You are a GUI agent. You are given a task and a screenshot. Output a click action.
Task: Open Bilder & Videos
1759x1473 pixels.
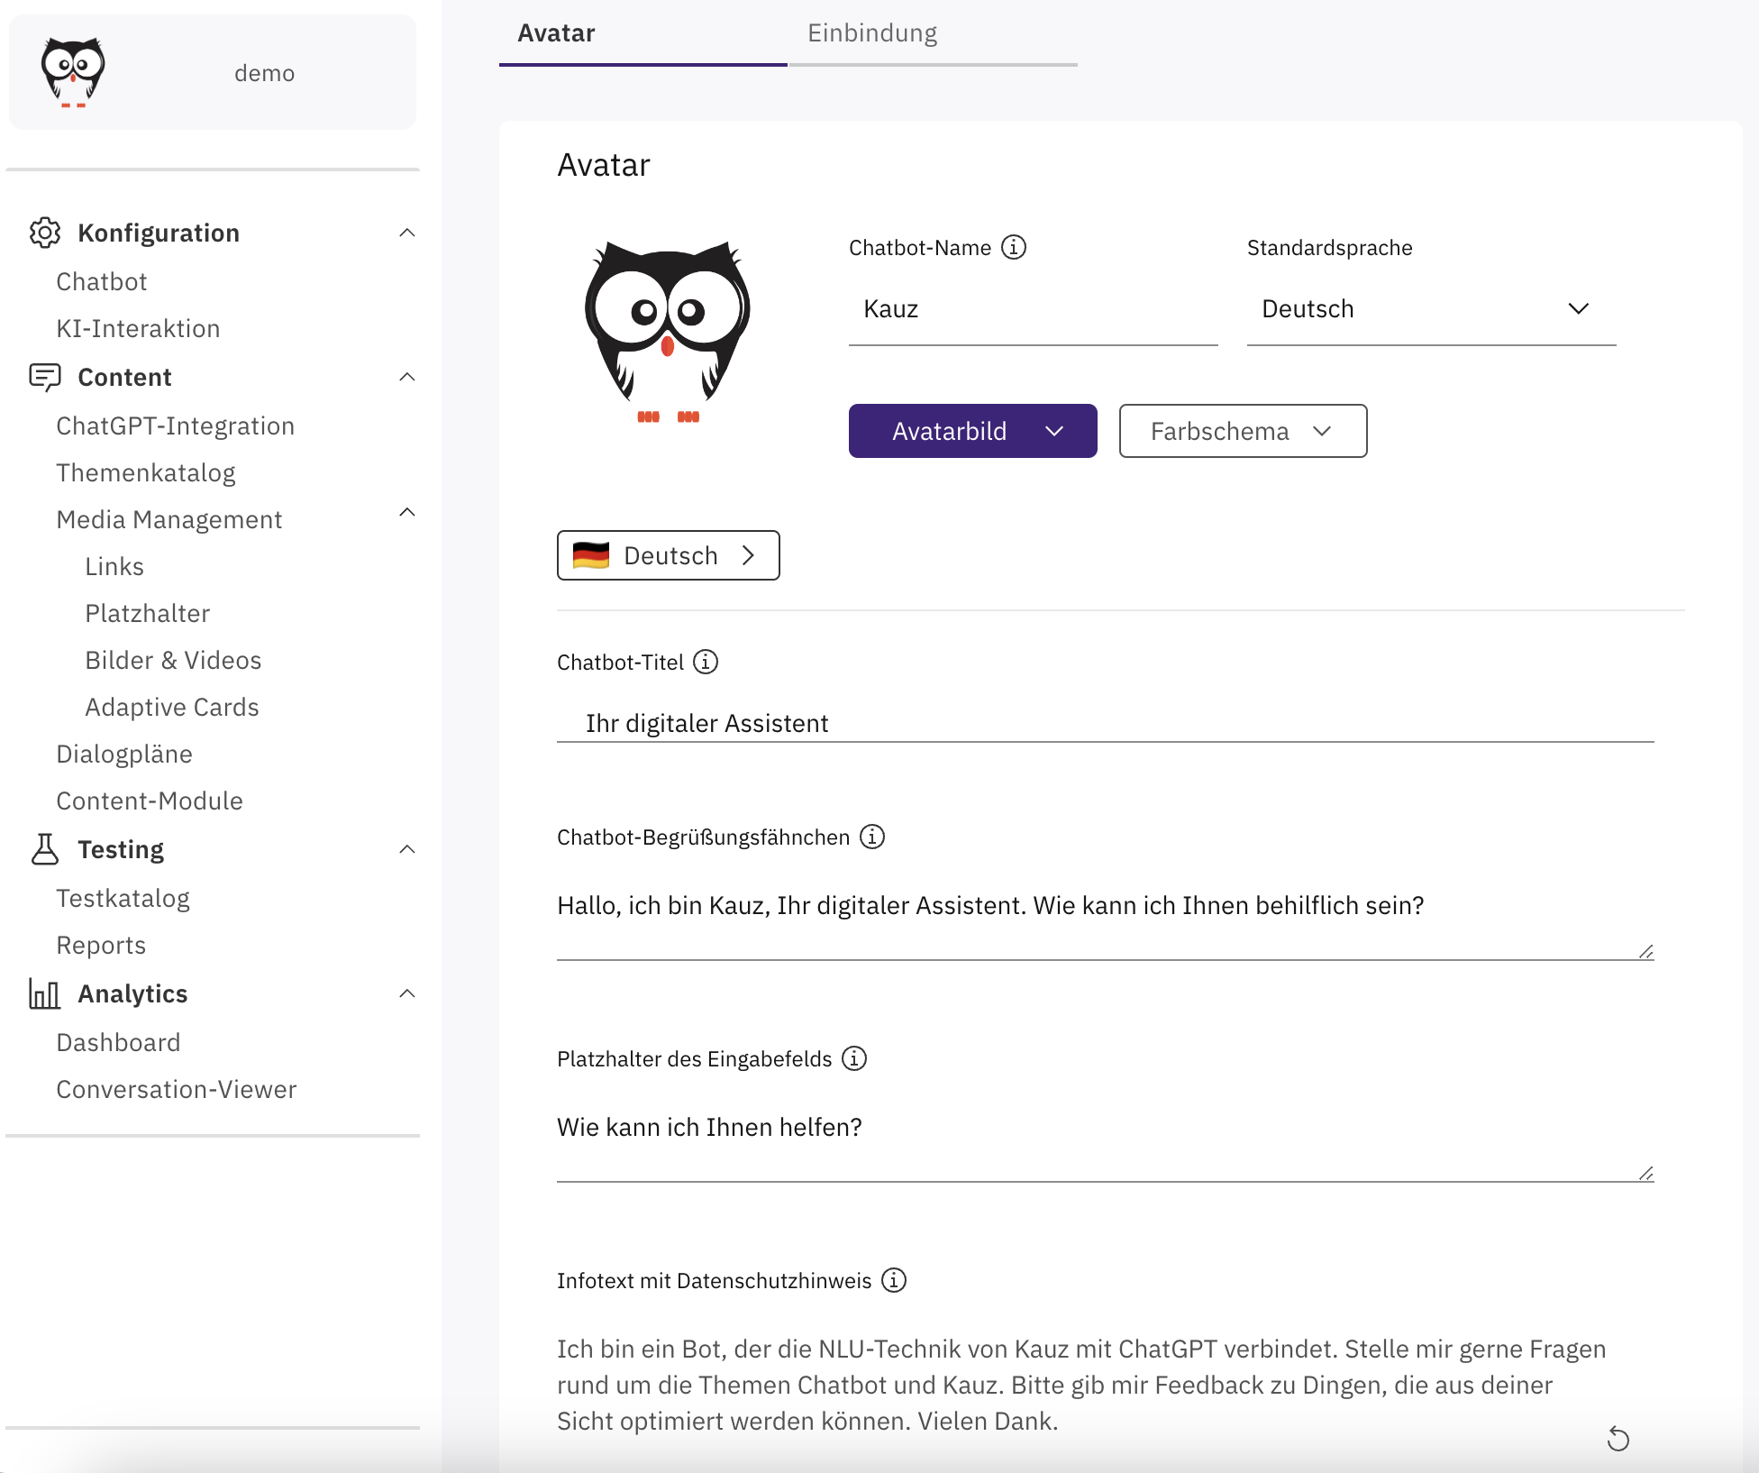[x=173, y=660]
